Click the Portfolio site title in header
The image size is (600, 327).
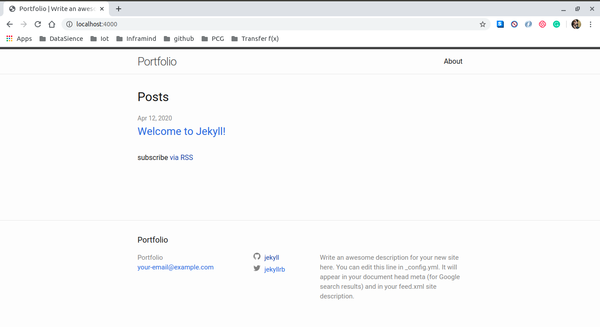(157, 62)
